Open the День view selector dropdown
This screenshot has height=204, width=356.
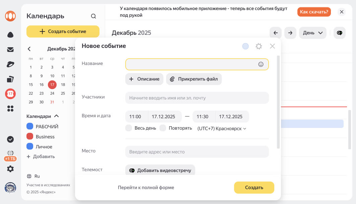click(312, 33)
